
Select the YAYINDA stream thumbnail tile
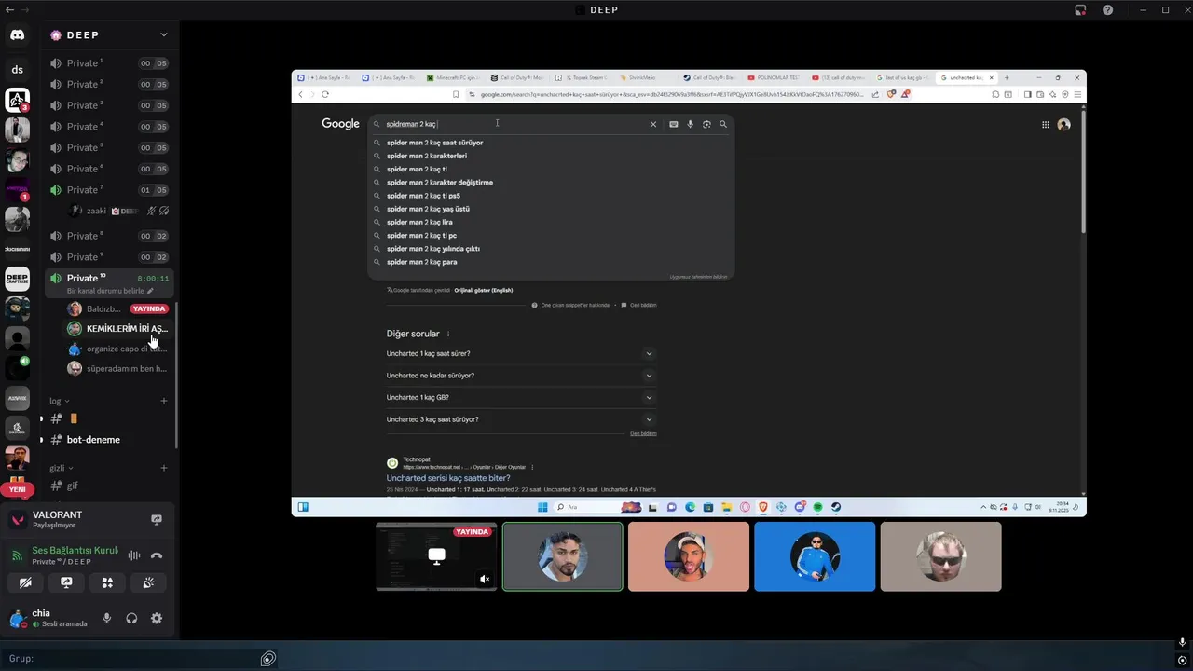pyautogui.click(x=436, y=556)
